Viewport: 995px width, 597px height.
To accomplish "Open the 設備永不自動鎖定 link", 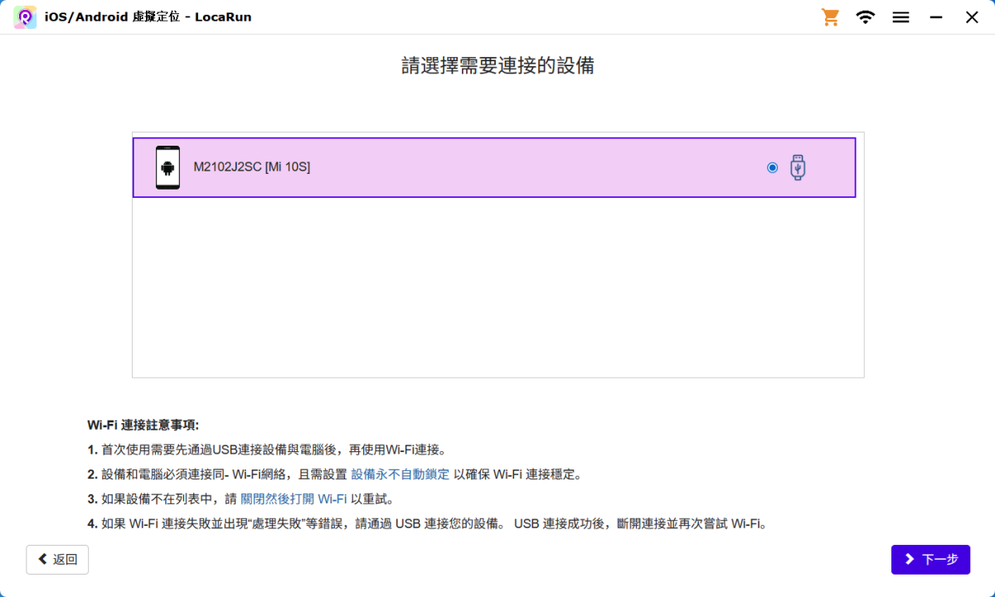I will tap(400, 474).
